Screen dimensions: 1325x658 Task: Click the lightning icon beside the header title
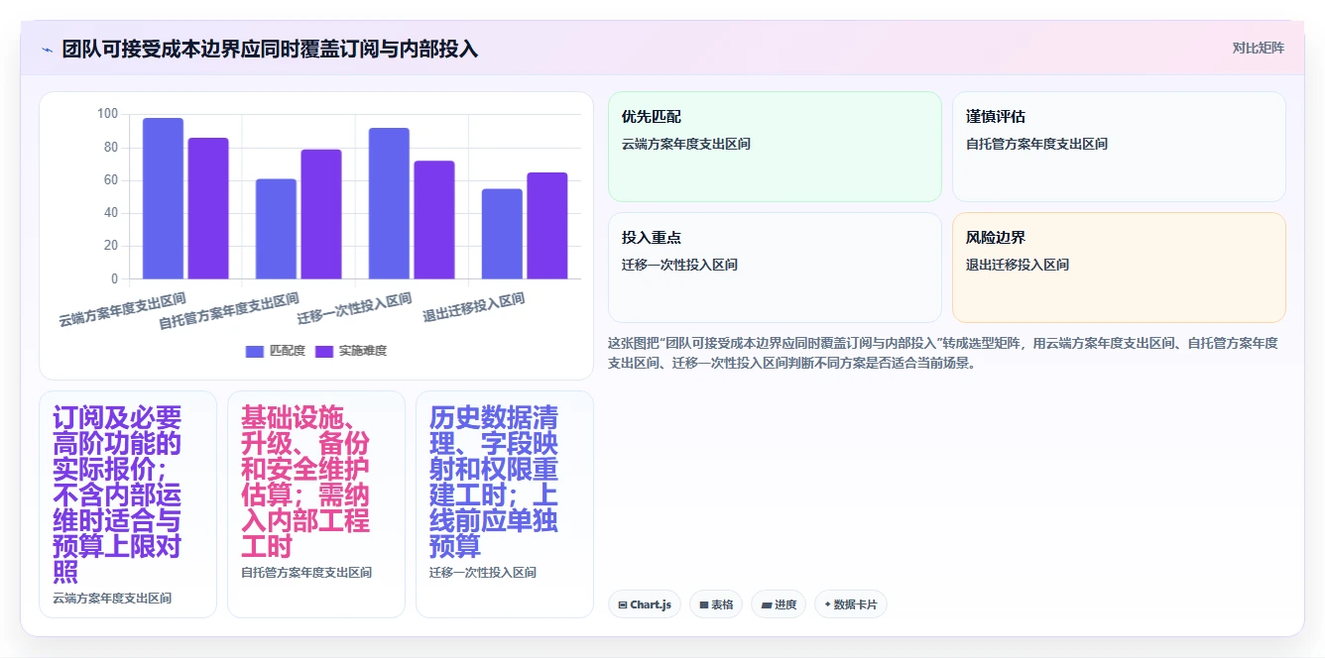click(47, 49)
